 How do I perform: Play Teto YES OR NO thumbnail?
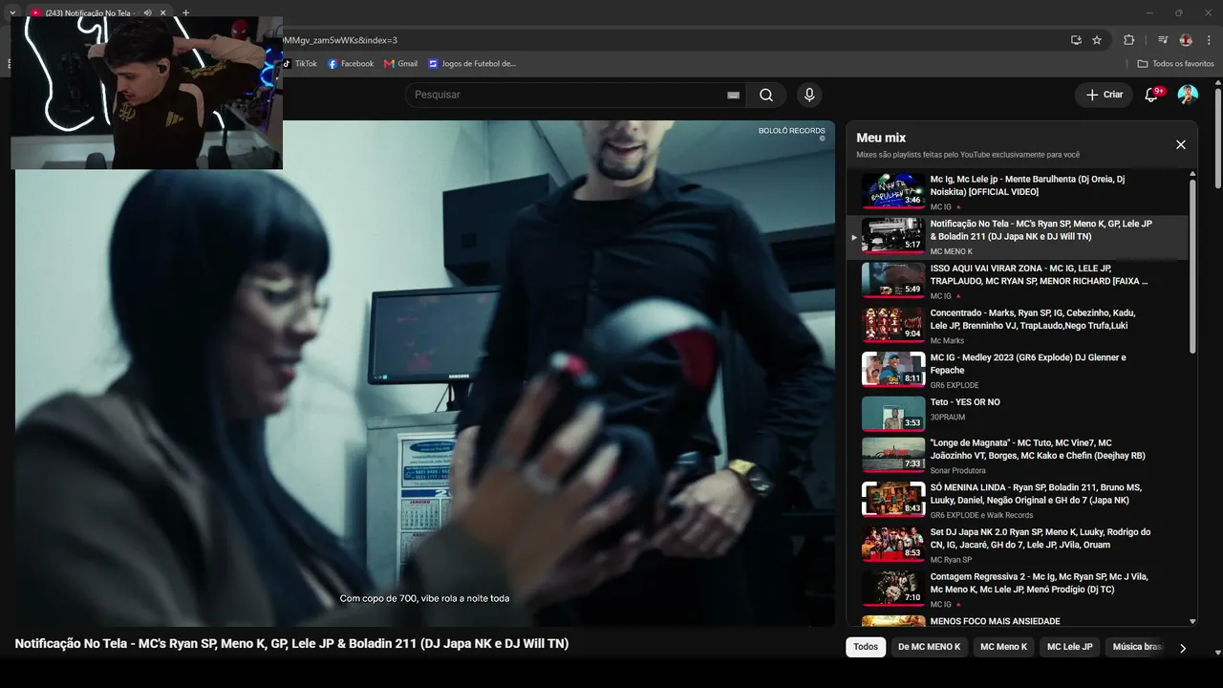tap(893, 414)
